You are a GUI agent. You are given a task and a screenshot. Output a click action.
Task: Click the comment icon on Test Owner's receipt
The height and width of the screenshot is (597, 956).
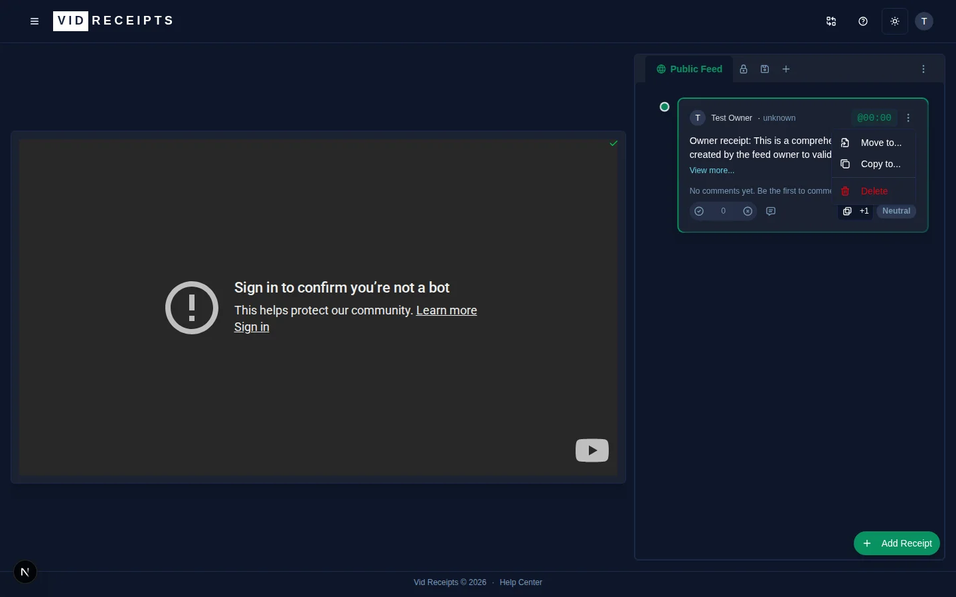coord(771,211)
